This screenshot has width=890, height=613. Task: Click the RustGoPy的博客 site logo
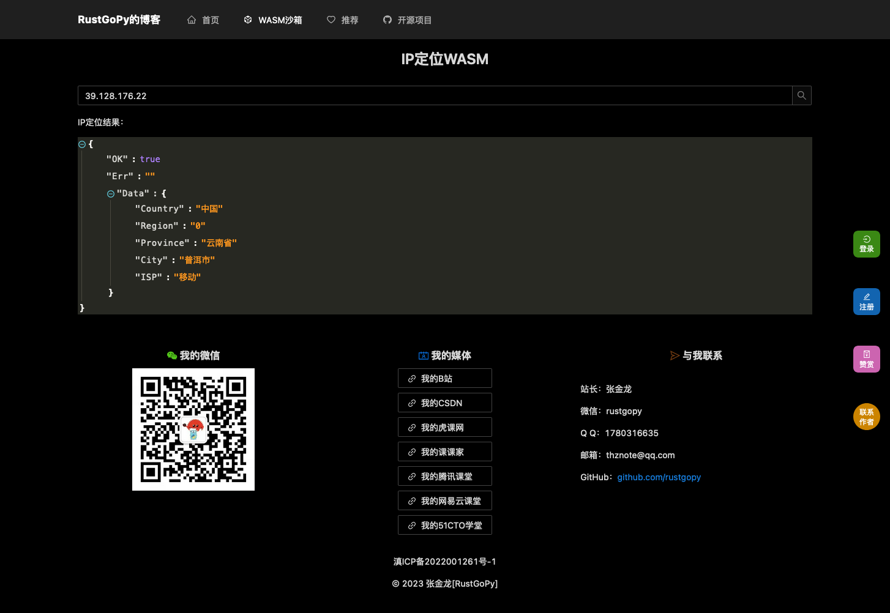click(x=119, y=20)
